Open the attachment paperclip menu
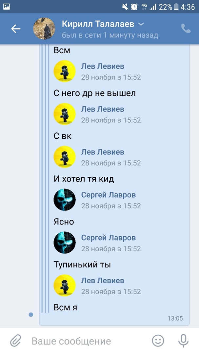 pos(16,341)
